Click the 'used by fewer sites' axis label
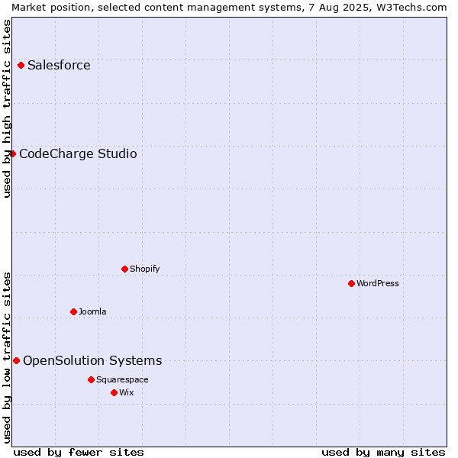The image size is (458, 458). [x=79, y=453]
